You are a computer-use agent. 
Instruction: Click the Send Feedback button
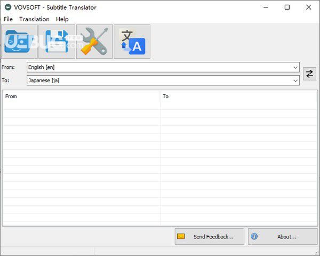point(210,237)
